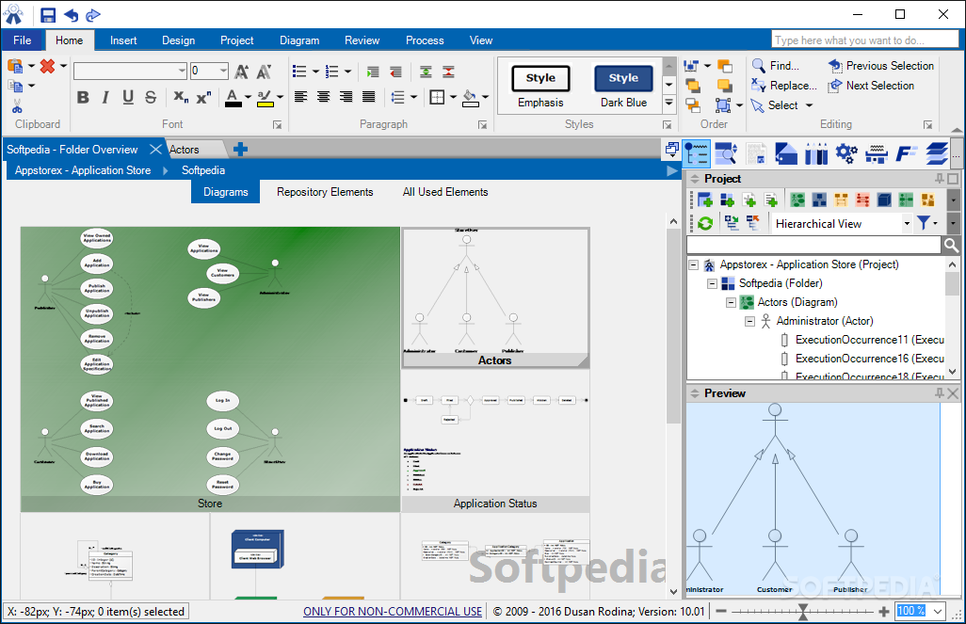Screen dimensions: 966x624
Task: Click the Redo arrow in the title bar
Action: [x=93, y=15]
